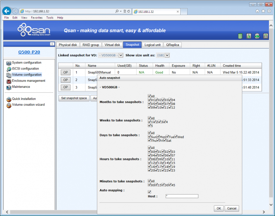Click Set snapshot space button

click(x=74, y=98)
